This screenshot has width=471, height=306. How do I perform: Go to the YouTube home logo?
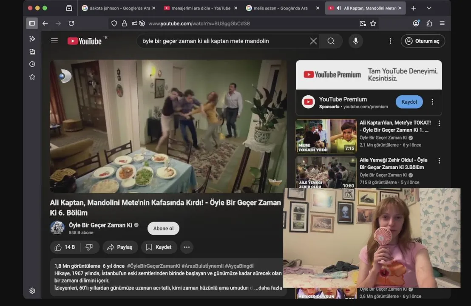tap(85, 41)
